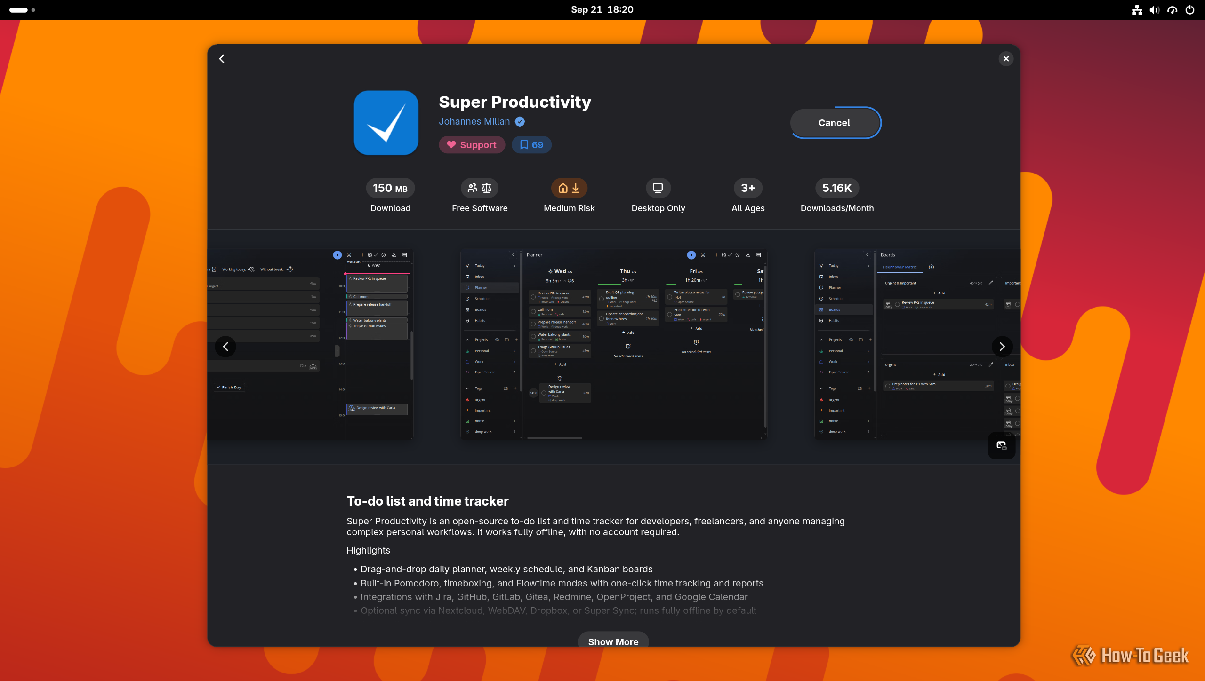Open the network status icon in top bar
Image resolution: width=1205 pixels, height=681 pixels.
1137,10
